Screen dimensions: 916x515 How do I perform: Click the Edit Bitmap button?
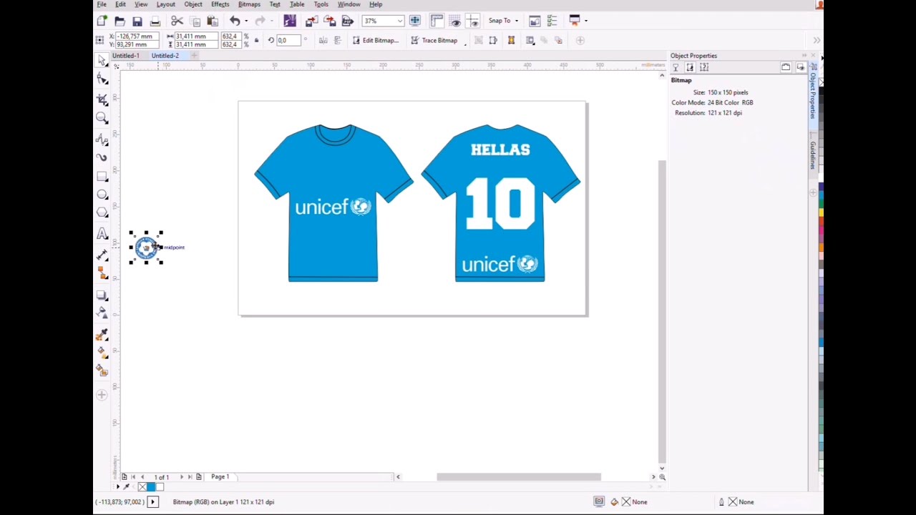(376, 41)
